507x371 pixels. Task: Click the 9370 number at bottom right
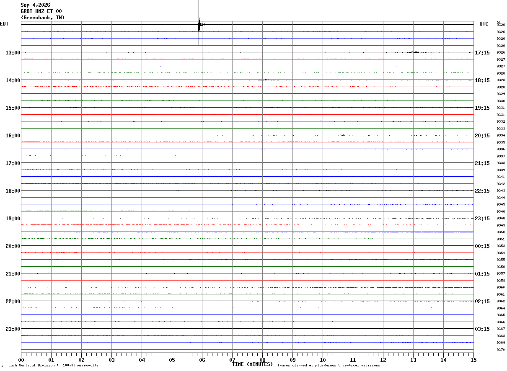501,350
